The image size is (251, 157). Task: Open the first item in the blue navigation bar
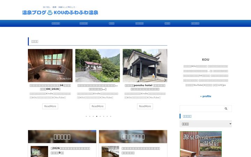click(56, 23)
